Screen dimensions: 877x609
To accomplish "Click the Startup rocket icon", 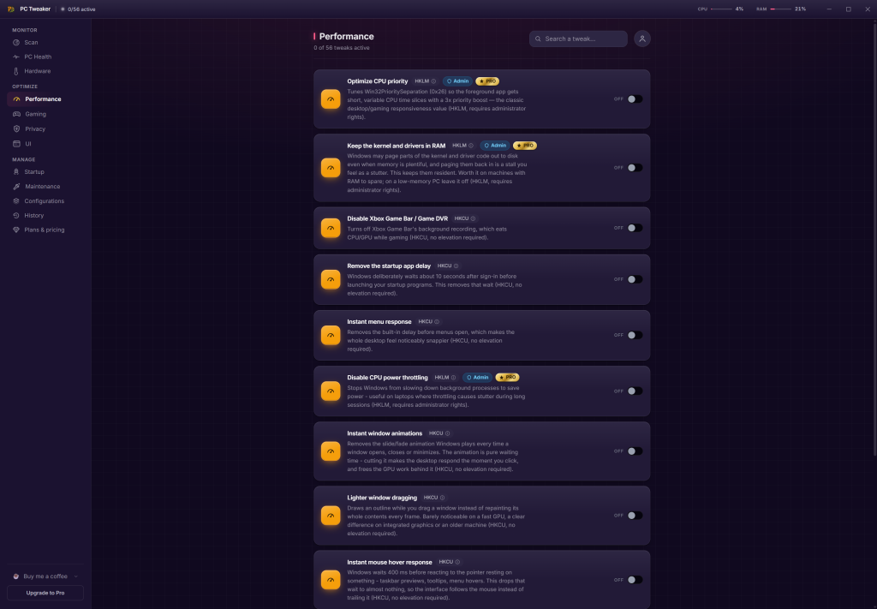I will [x=16, y=171].
